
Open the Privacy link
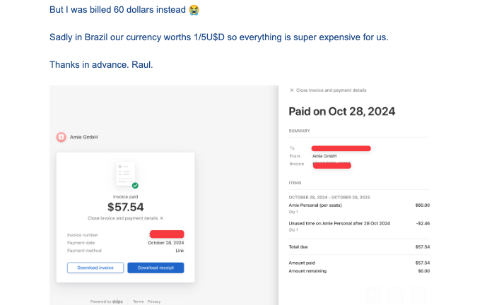pos(154,301)
